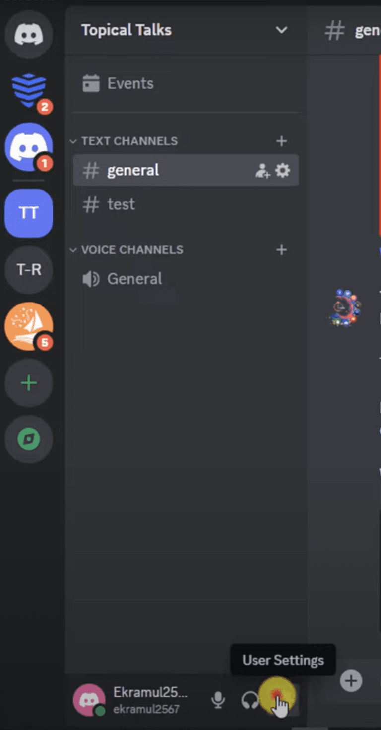The image size is (381, 730).
Task: Collapse the TEXT CHANNELS category
Action: (73, 141)
